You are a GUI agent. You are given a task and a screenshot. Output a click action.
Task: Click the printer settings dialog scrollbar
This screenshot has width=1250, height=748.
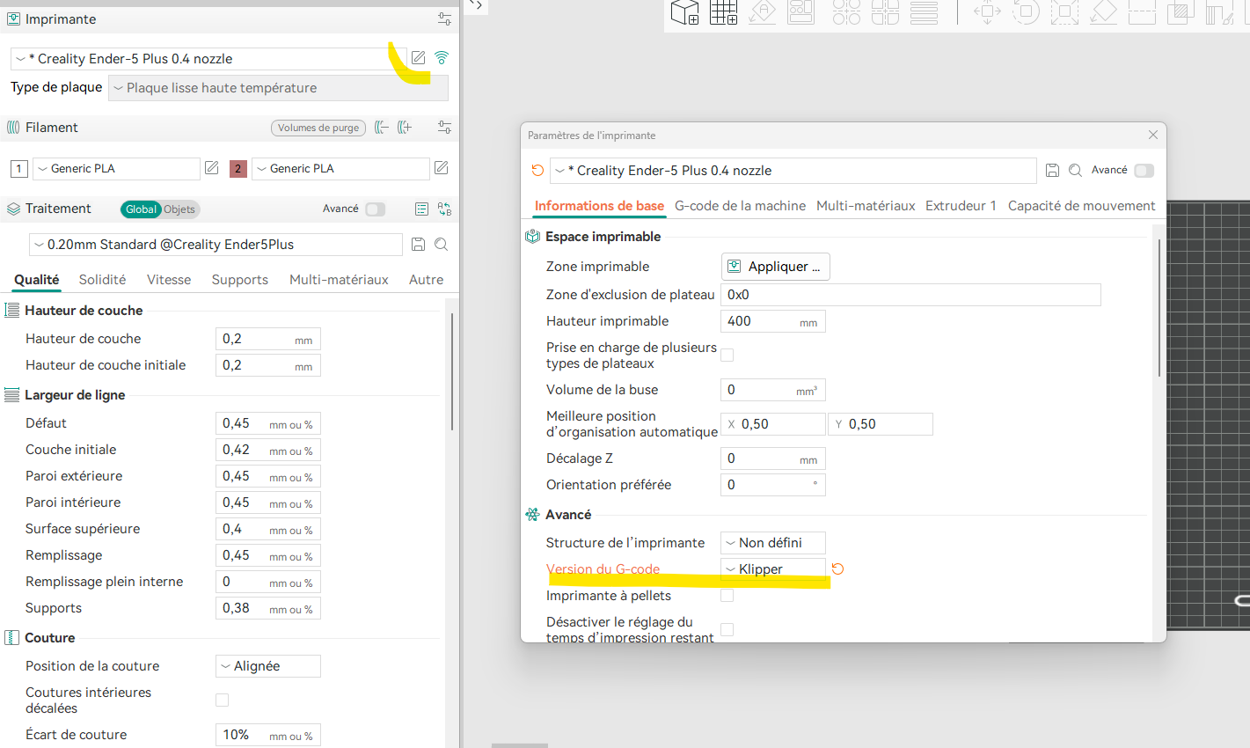tap(1159, 308)
